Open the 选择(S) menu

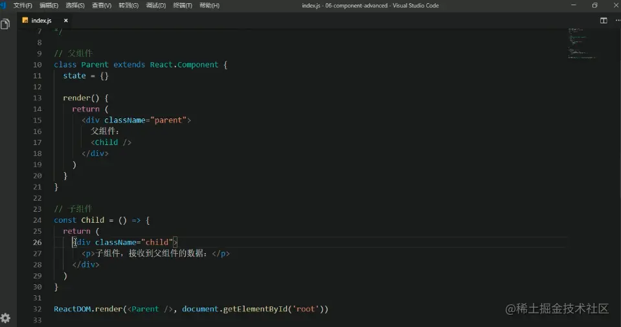75,6
